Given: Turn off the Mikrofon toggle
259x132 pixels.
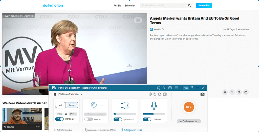Looking at the screenshot, I should click(x=147, y=119).
